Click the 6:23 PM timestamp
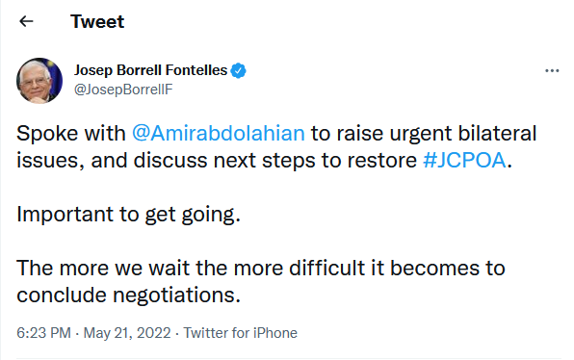This screenshot has height=360, width=574. (x=43, y=333)
